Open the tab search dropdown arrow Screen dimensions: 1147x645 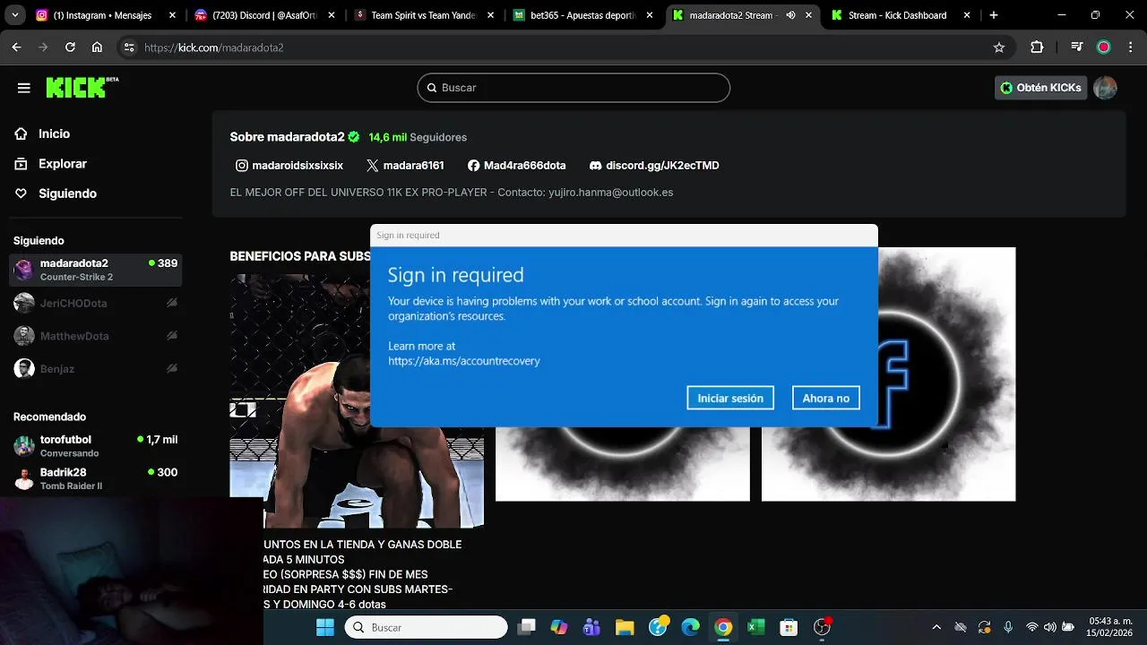[14, 15]
